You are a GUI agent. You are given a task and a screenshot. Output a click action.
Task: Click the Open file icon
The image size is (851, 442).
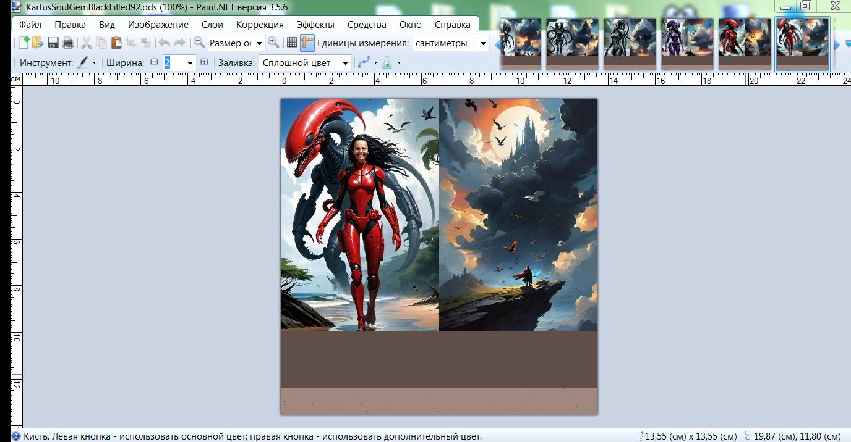coord(38,43)
